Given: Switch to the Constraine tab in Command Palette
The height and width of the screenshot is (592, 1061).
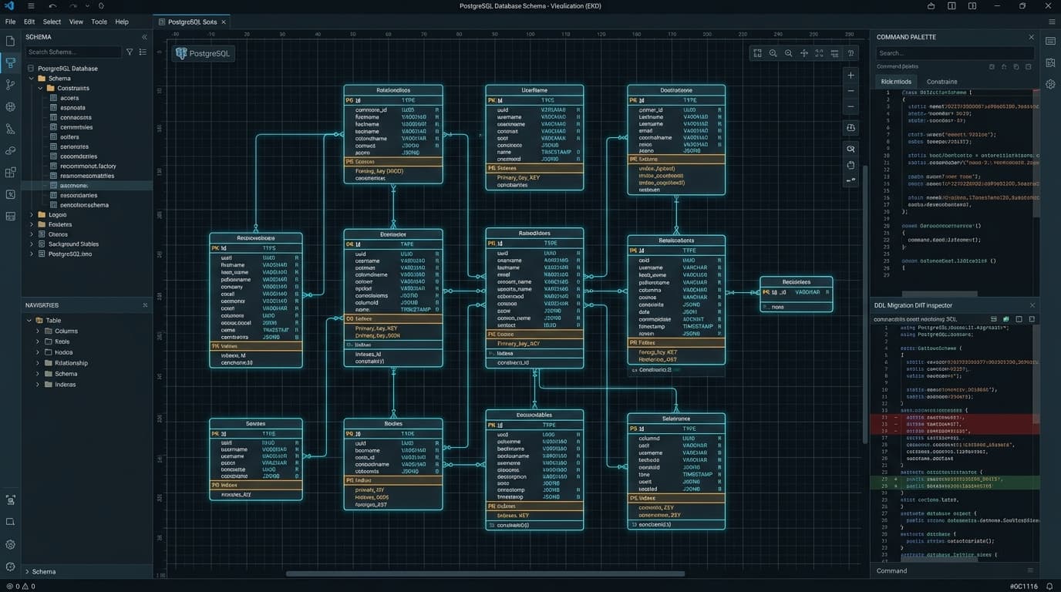Looking at the screenshot, I should pos(942,82).
